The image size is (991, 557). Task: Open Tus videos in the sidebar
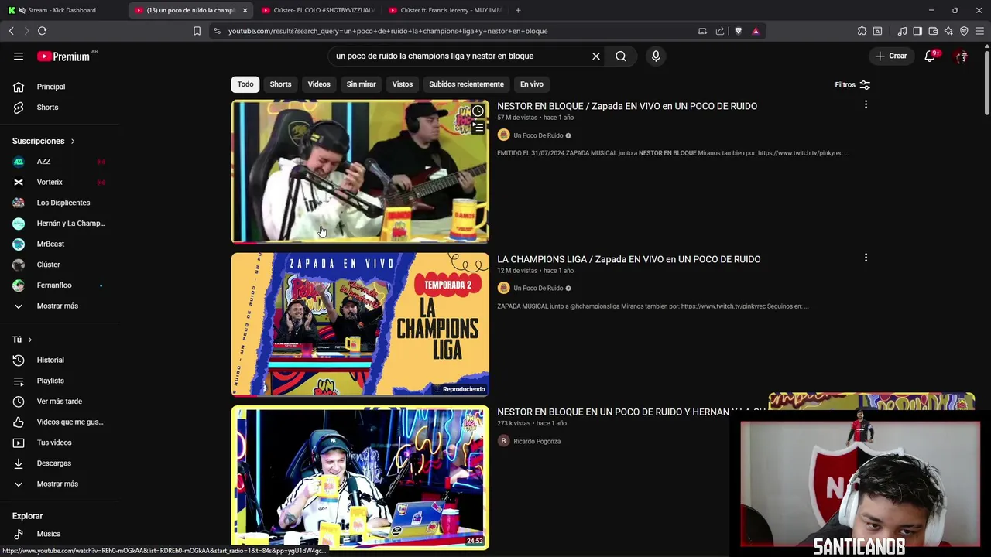click(59, 443)
